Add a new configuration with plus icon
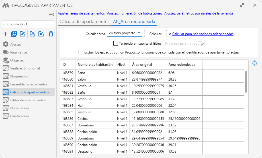Viewport: 262px width, 158px height. pos(5,34)
